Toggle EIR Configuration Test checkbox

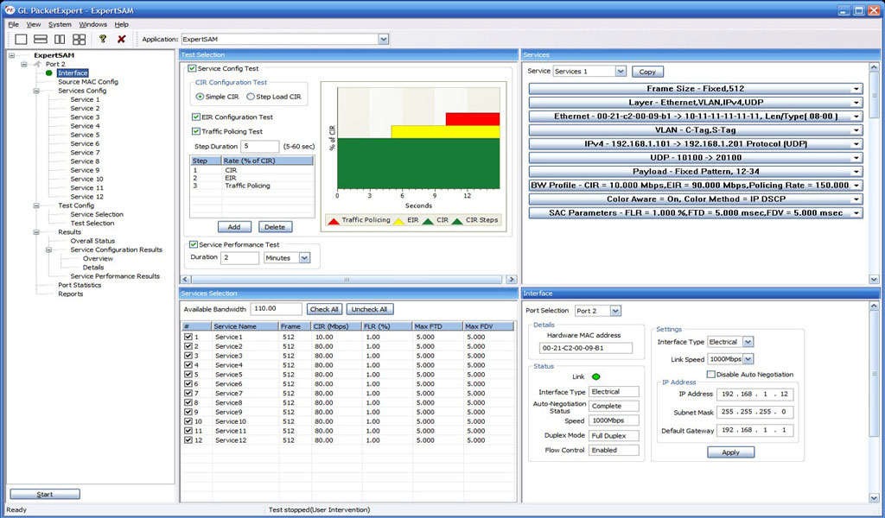coord(196,117)
